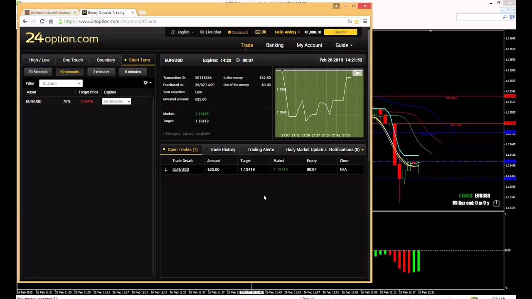
Task: Click the asset list scrollbar
Action: coord(153,185)
